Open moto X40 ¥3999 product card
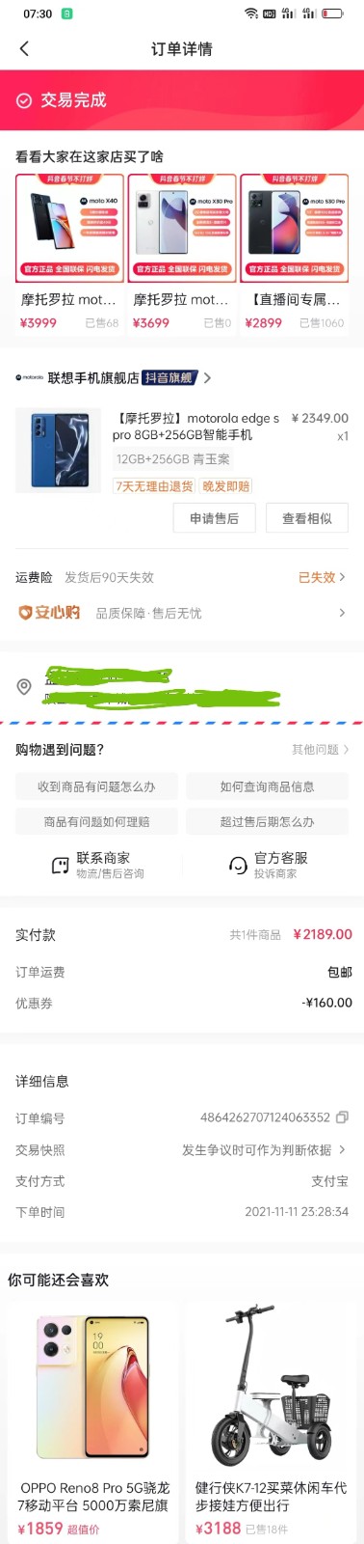This screenshot has height=1544, width=364. (x=69, y=255)
